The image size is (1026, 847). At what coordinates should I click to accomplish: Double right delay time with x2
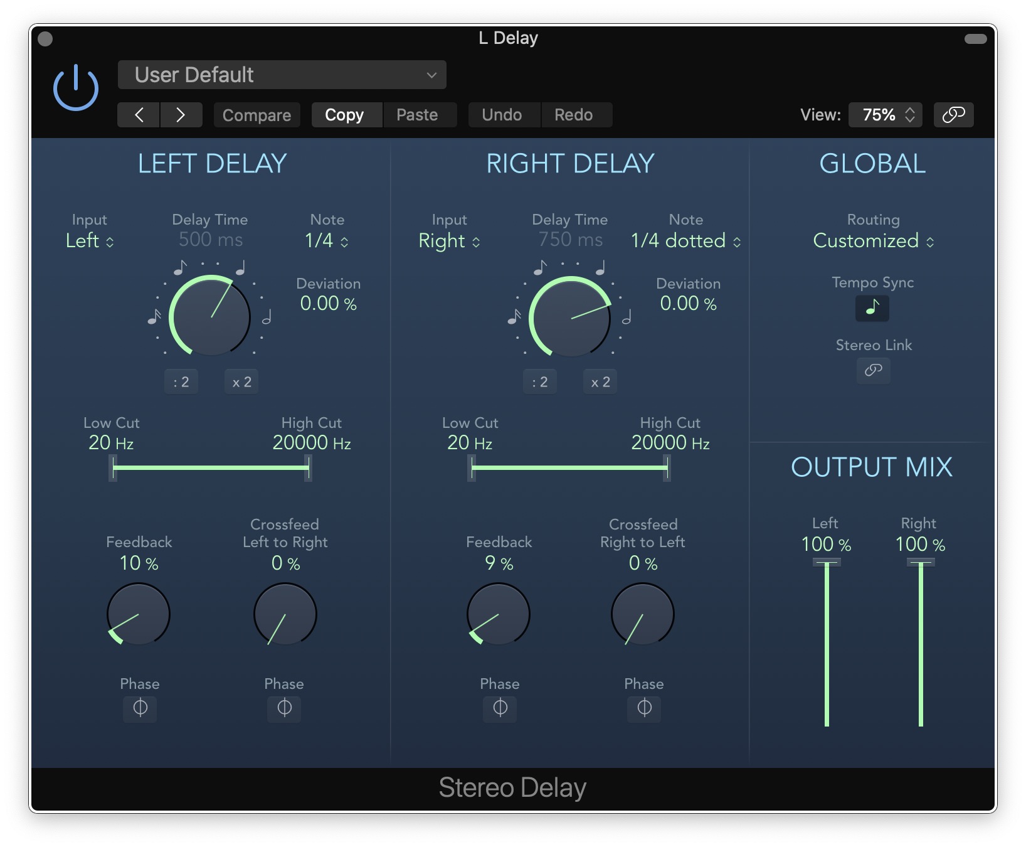pos(600,382)
